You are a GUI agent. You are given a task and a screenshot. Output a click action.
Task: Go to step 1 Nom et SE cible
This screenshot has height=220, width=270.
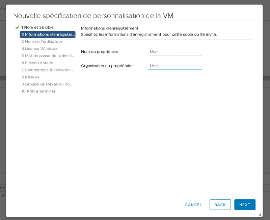(x=37, y=27)
